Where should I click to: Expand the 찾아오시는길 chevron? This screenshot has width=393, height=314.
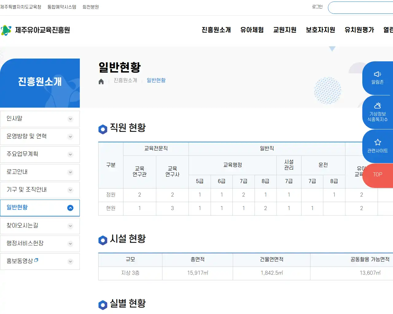pos(70,226)
